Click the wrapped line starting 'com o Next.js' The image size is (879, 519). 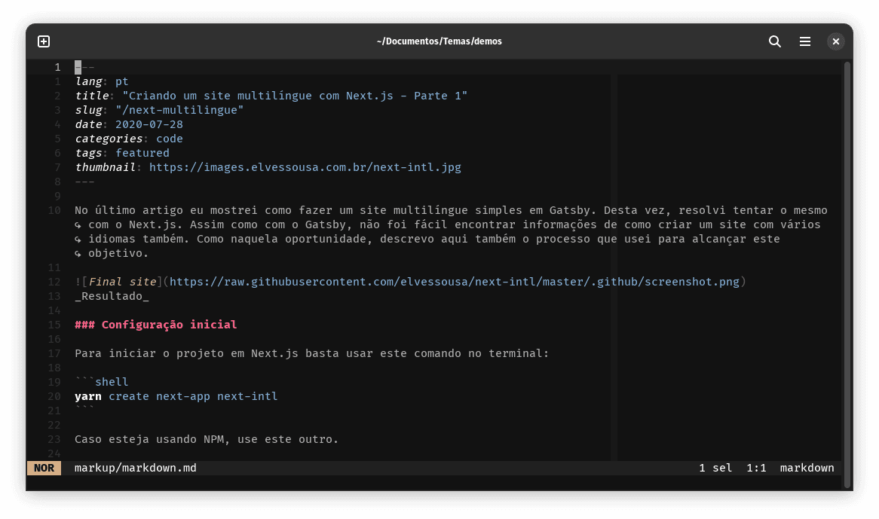coord(447,224)
